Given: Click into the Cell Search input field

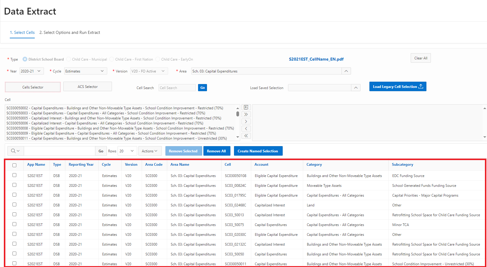Looking at the screenshot, I should click(177, 88).
